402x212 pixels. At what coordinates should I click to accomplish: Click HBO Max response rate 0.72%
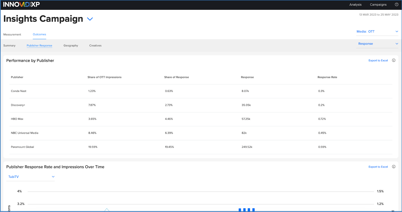[322, 119]
